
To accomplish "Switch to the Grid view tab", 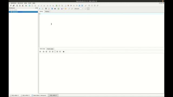I will pyautogui.click(x=42, y=49).
